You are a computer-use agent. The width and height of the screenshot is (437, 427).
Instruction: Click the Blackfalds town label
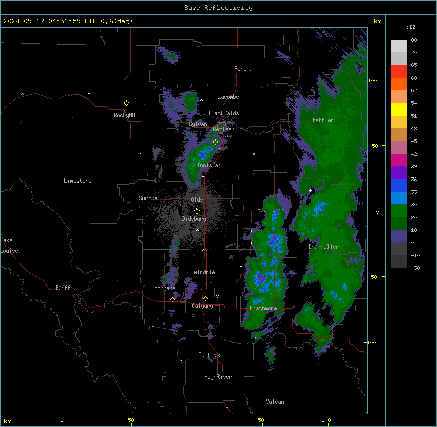[x=224, y=113]
